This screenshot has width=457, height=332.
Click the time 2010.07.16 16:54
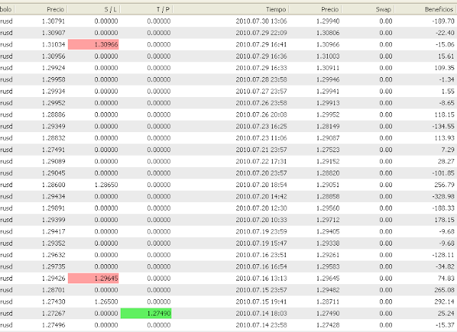click(x=261, y=267)
